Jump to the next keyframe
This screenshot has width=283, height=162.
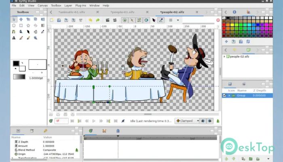coord(108,121)
